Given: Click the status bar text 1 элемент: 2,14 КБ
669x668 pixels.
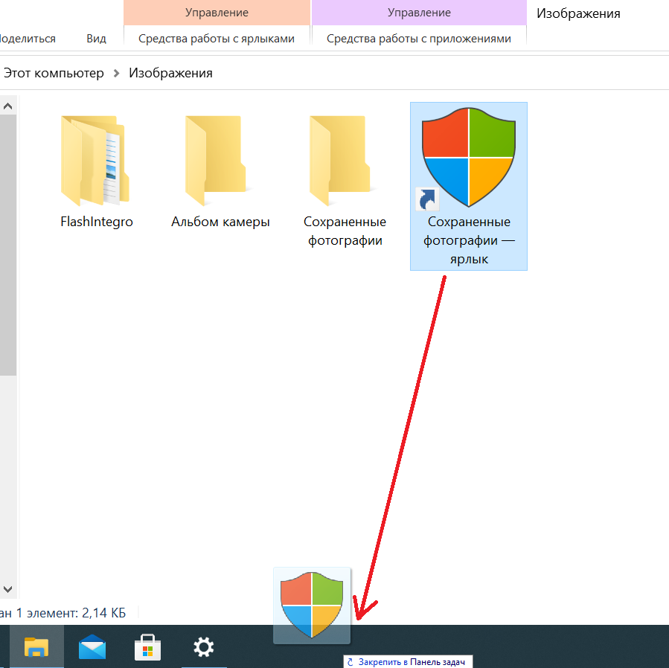Looking at the screenshot, I should pos(71,613).
